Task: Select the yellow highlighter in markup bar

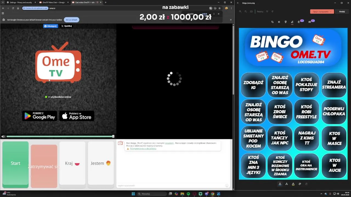Action: 293,184
